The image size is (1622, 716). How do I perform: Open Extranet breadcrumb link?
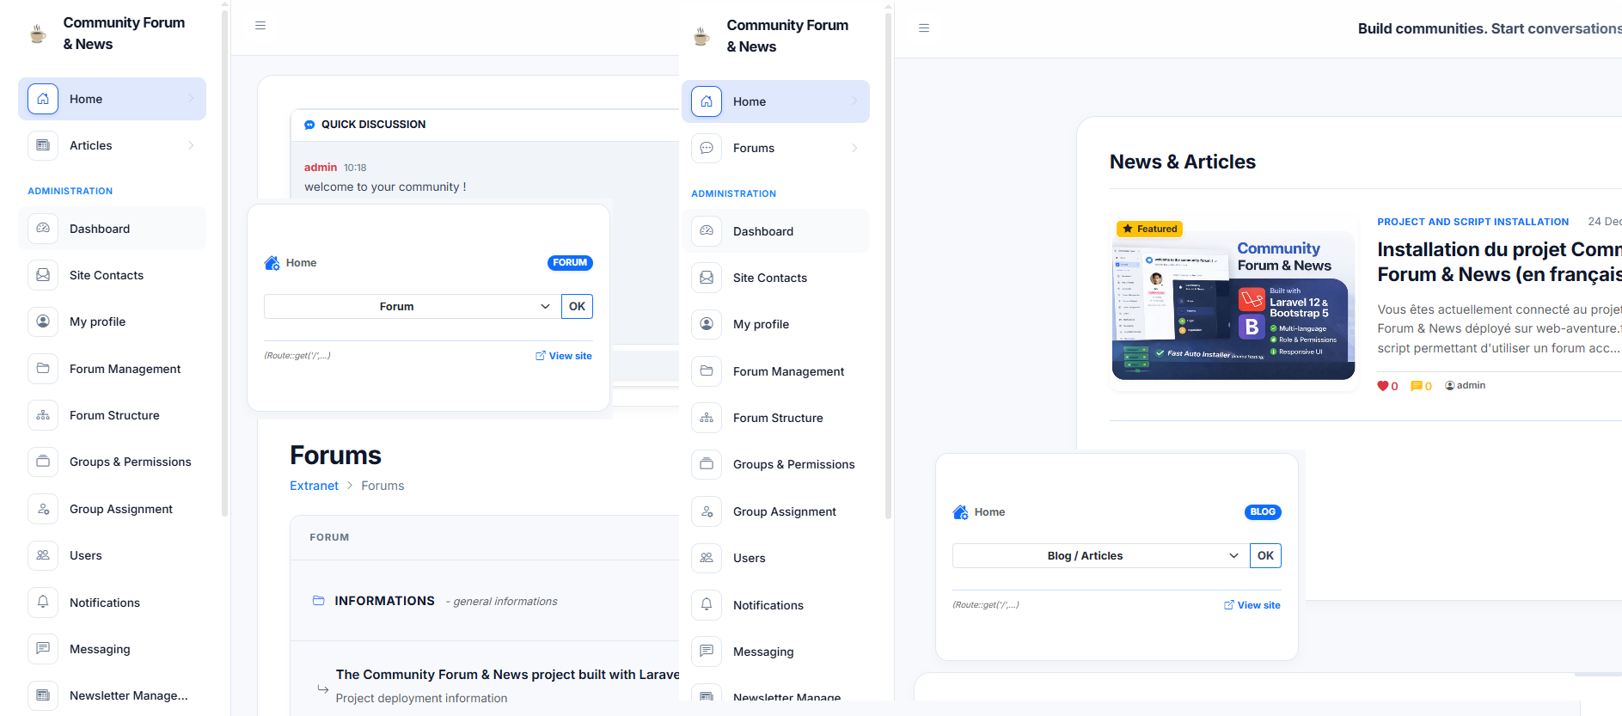314,486
